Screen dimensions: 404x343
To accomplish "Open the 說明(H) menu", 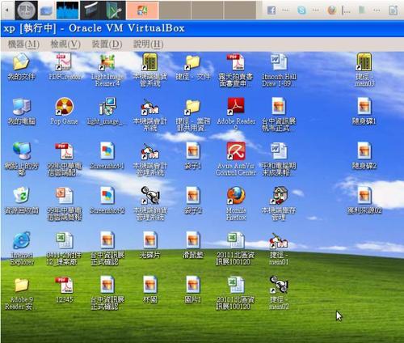I will tap(149, 44).
